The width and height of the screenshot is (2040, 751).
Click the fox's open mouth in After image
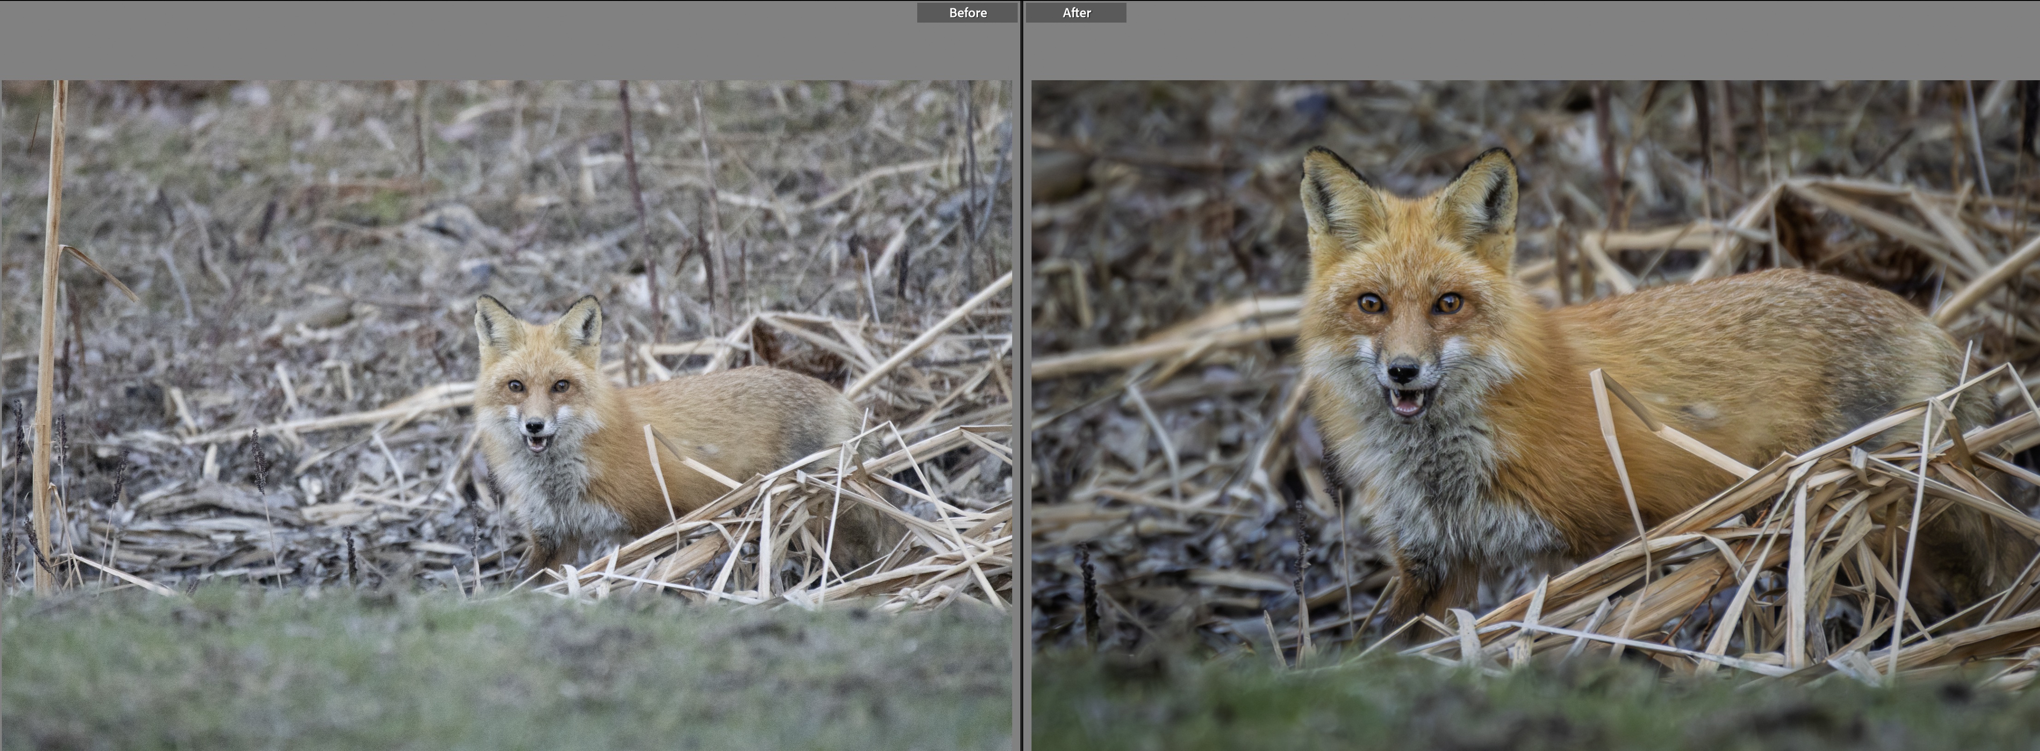[x=1407, y=402]
